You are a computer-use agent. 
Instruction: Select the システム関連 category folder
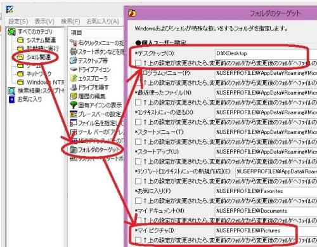coord(36,40)
